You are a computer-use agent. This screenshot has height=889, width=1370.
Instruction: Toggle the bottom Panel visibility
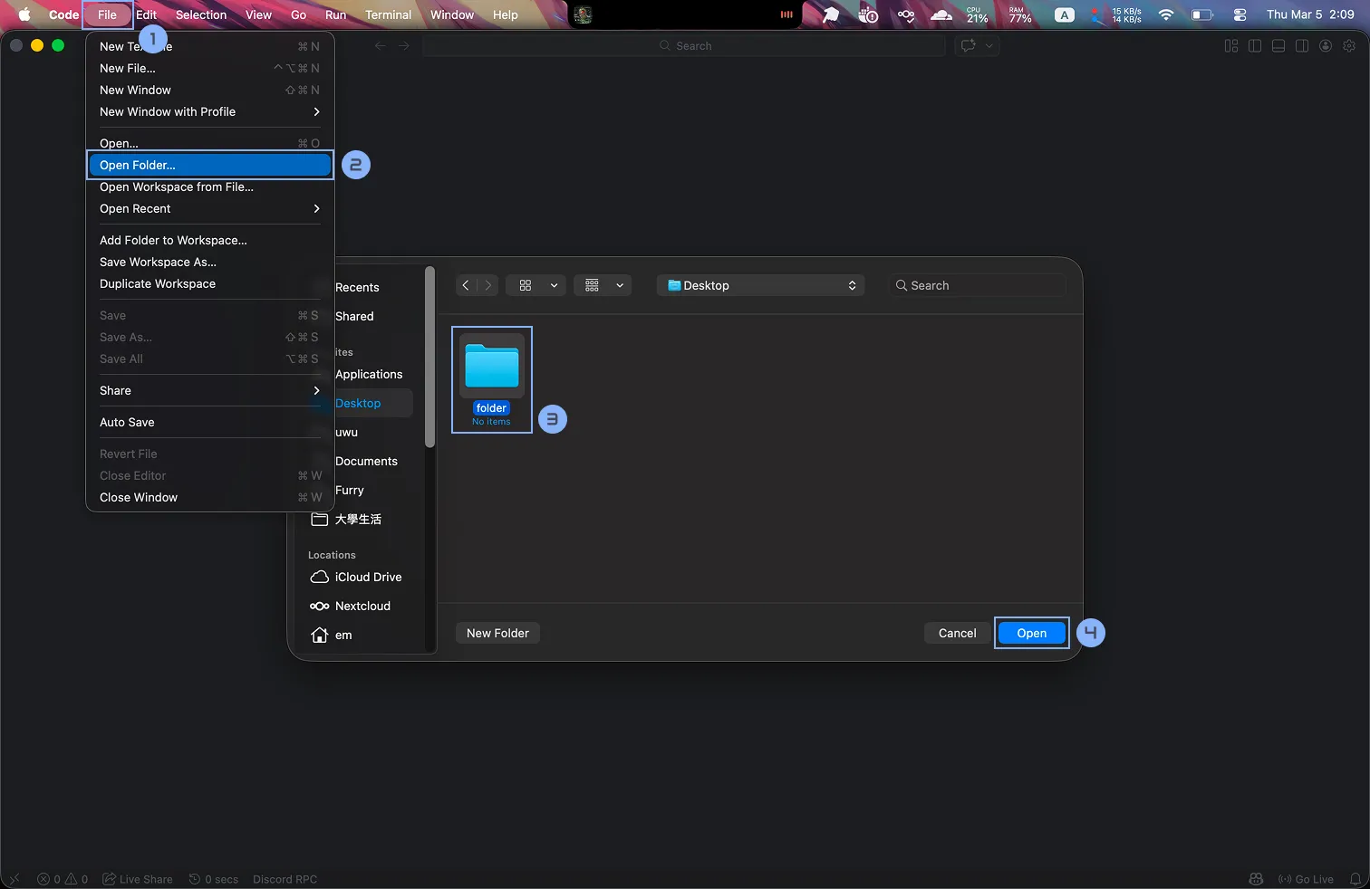[1278, 45]
